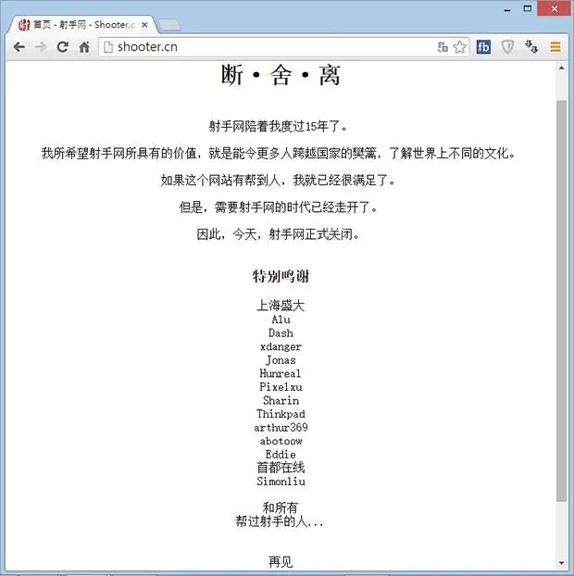The width and height of the screenshot is (574, 576).
Task: Click the scrollbar down arrow
Action: click(x=561, y=563)
